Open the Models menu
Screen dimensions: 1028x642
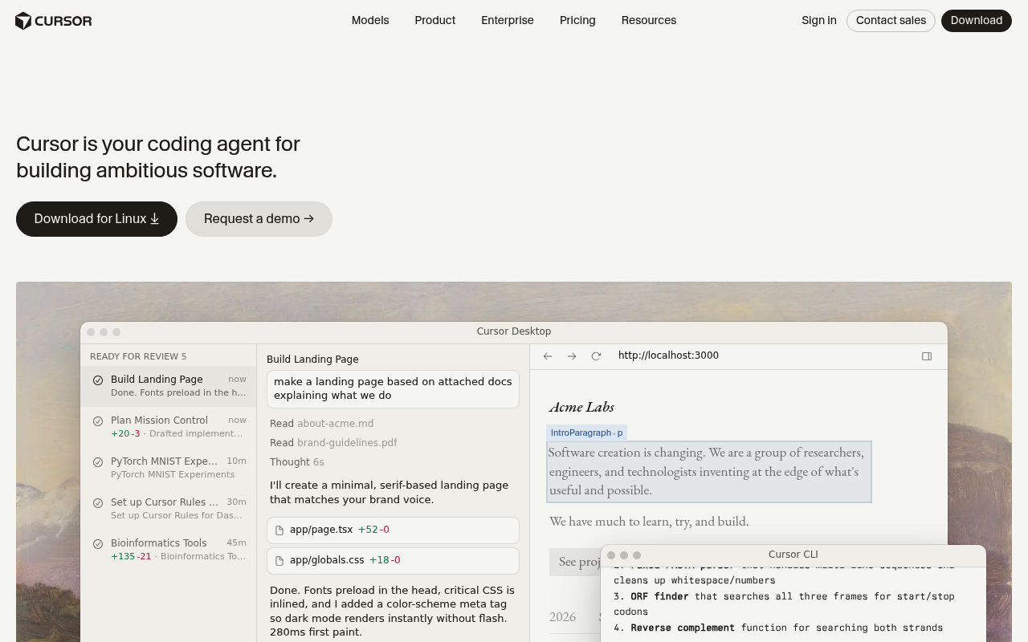[370, 21]
